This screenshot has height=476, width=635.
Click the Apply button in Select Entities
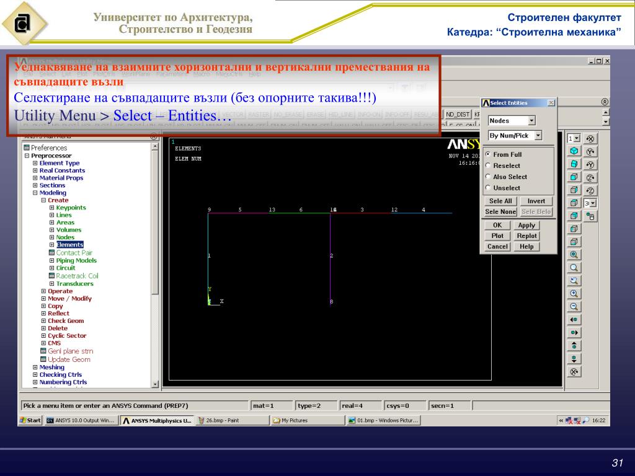[x=526, y=225]
